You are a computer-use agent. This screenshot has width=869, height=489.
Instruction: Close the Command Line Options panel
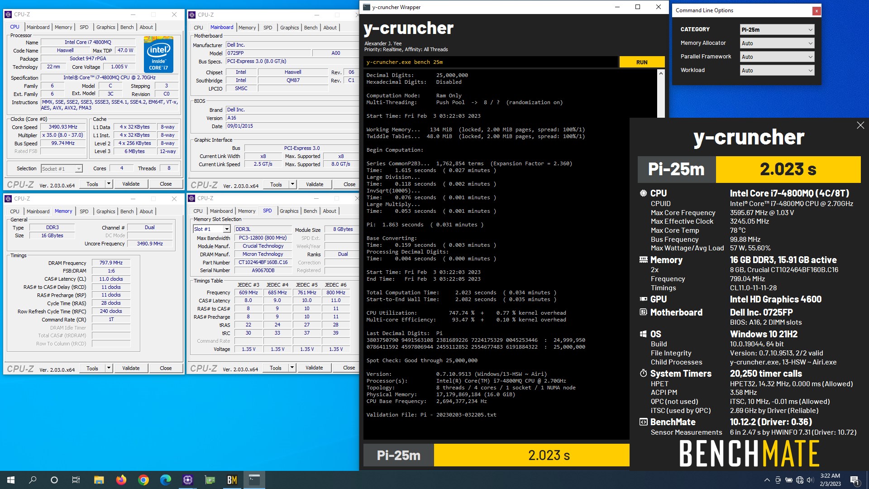(816, 10)
